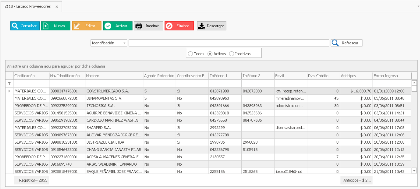Click the Consultar magnifier icon
Image resolution: width=420 pixels, height=189 pixels.
[15, 26]
